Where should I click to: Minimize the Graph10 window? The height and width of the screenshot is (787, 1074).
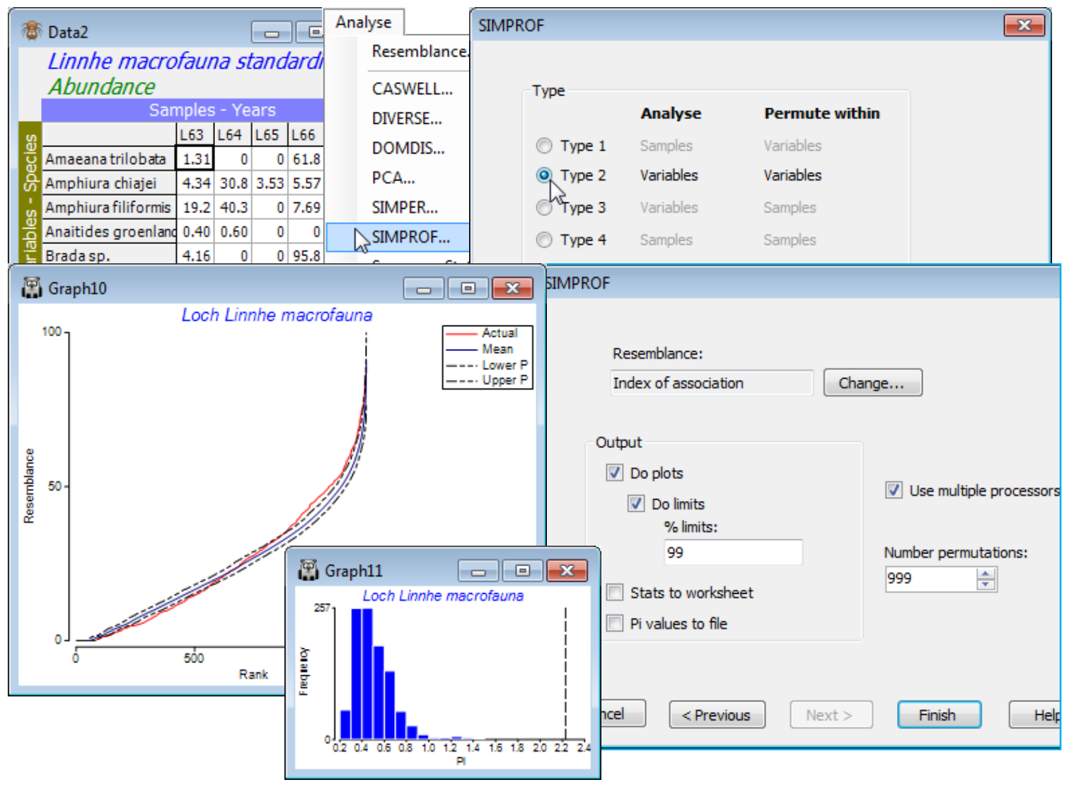click(x=424, y=289)
